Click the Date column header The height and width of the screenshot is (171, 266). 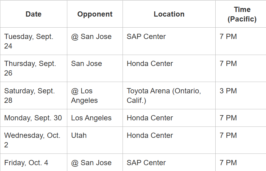tap(33, 14)
